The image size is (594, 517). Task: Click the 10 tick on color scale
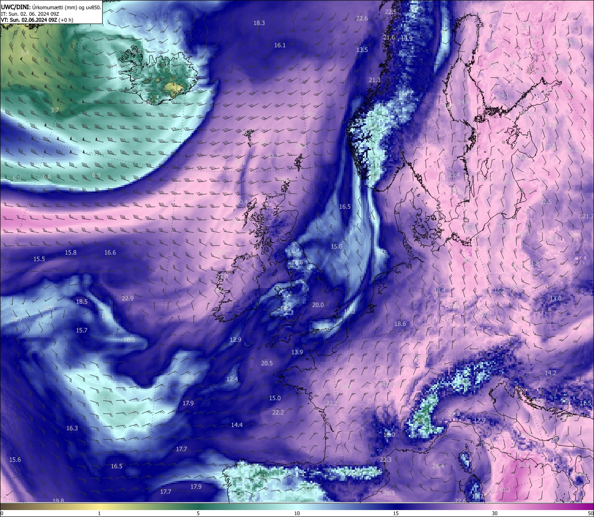tap(297, 513)
